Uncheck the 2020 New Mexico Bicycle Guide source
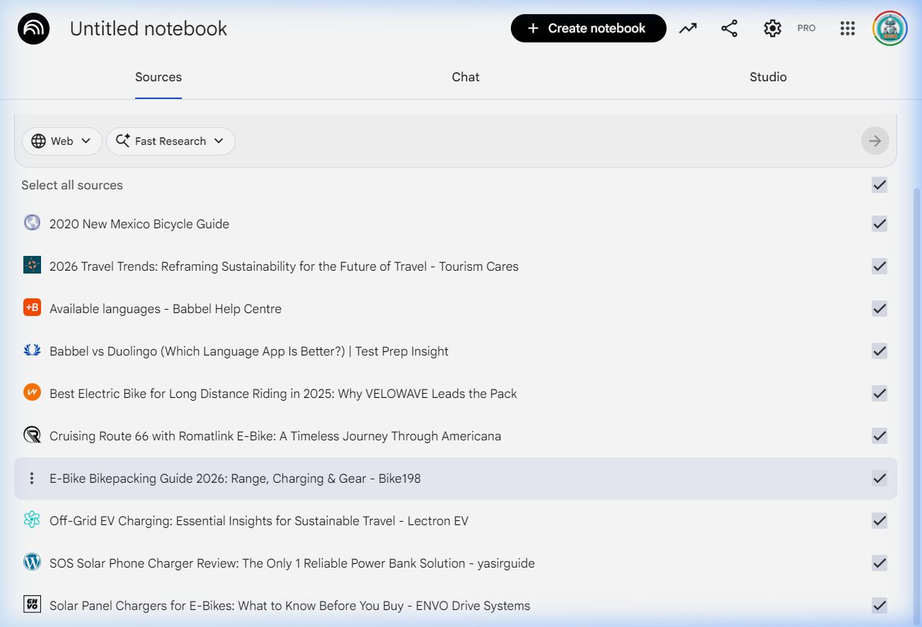 pyautogui.click(x=879, y=224)
